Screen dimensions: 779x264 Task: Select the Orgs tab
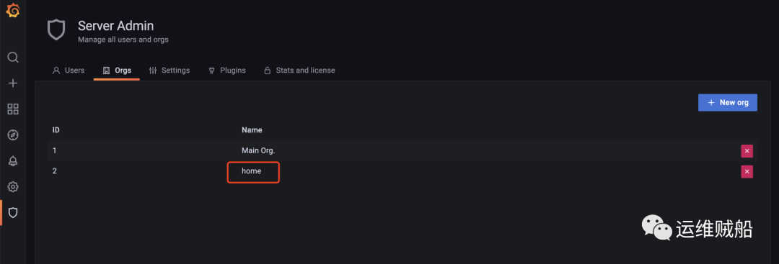(x=117, y=70)
